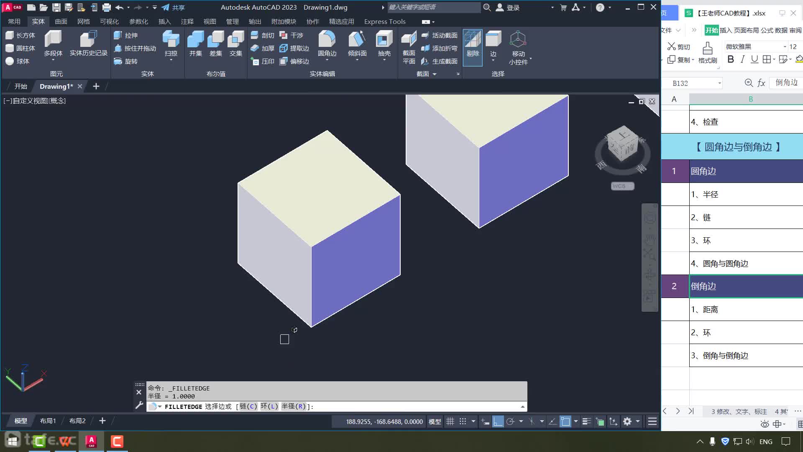Open the 注释 ribbon tab
Viewport: 803px width, 452px height.
187,21
